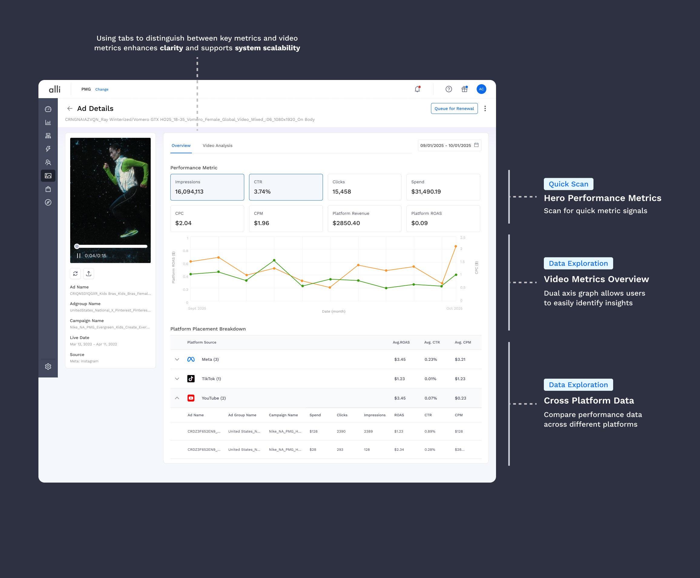Select the image gallery sidebar icon

coord(48,176)
